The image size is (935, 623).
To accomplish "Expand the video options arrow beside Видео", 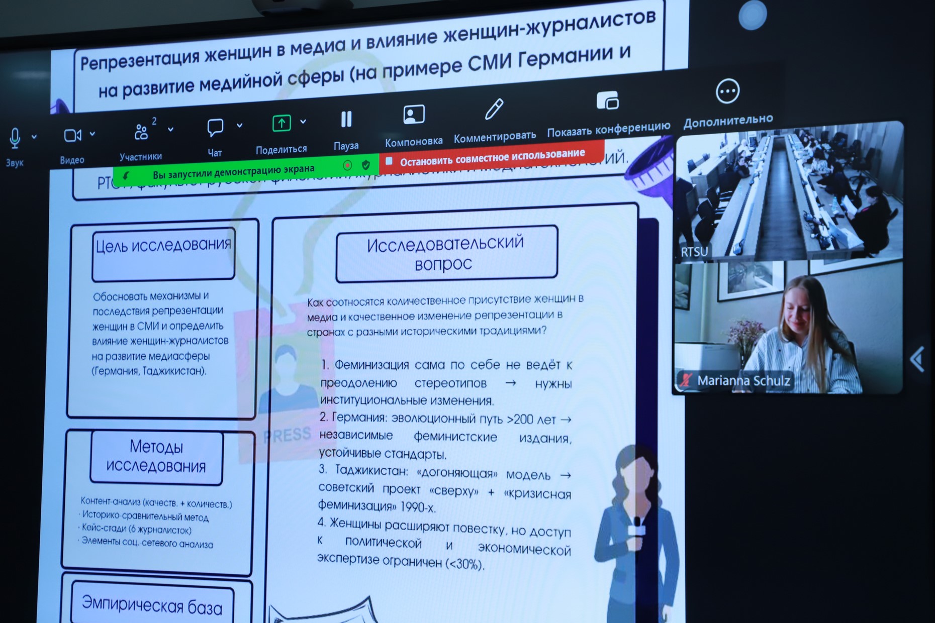I will [x=92, y=134].
